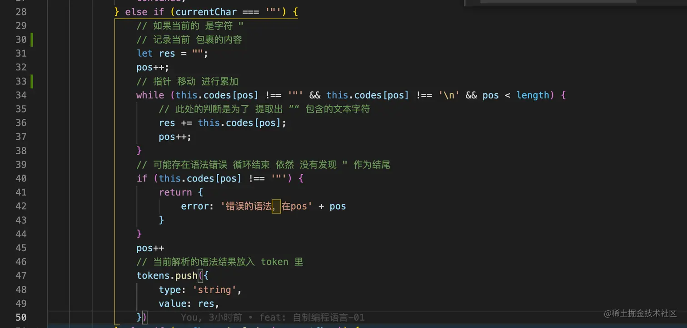Click the green change marker beside line 30
Viewport: 687px width, 328px height.
31,39
